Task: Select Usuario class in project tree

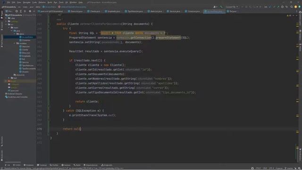Action: point(24,72)
